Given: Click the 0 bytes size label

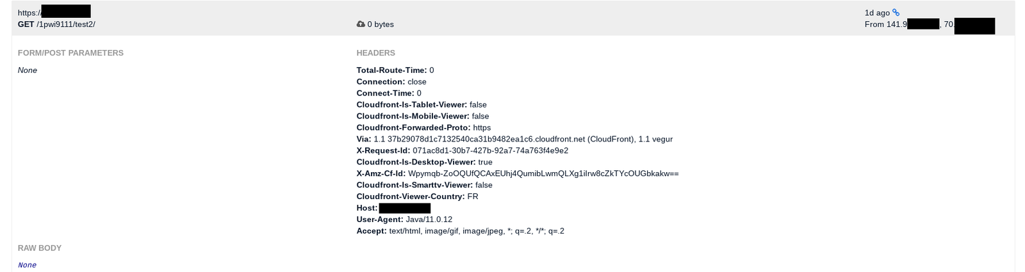Looking at the screenshot, I should (381, 24).
